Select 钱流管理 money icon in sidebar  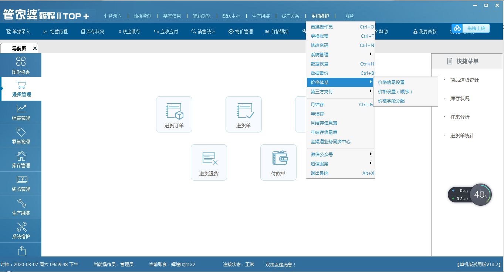pos(21,184)
